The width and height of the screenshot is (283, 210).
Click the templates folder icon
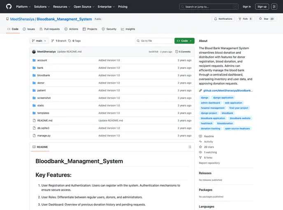(34, 113)
